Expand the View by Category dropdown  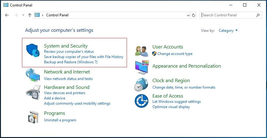point(228,31)
